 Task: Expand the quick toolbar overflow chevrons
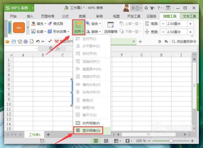click(43, 42)
